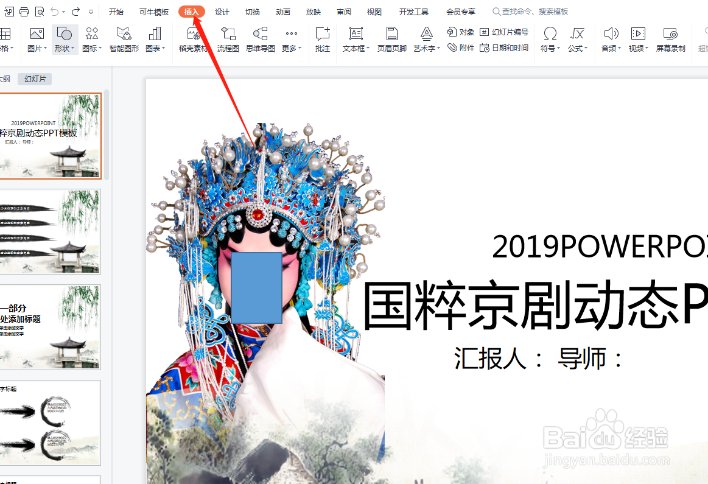The height and width of the screenshot is (484, 708).
Task: Click the Video (视频) icon
Action: 637,33
